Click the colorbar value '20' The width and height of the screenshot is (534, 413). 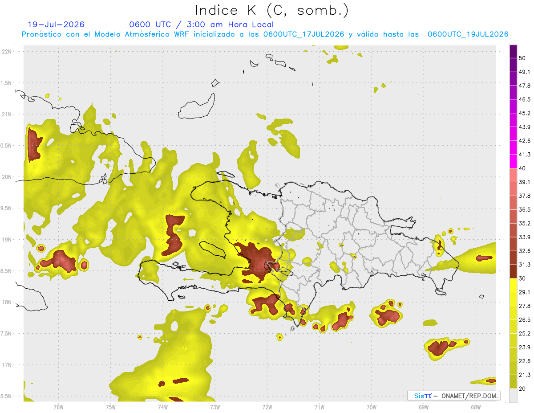(x=522, y=389)
